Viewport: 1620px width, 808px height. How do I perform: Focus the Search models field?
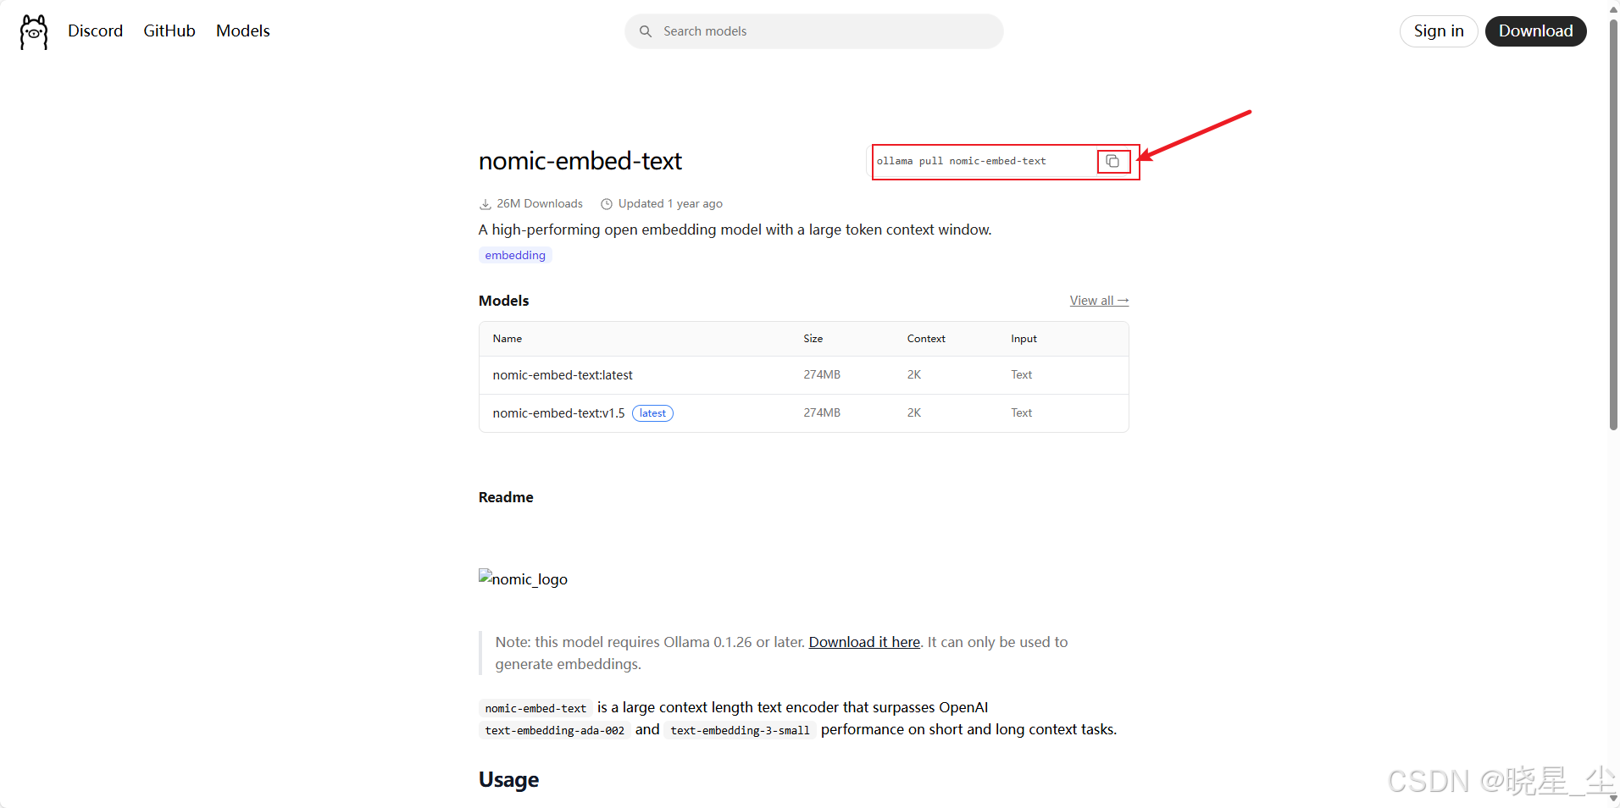(814, 31)
